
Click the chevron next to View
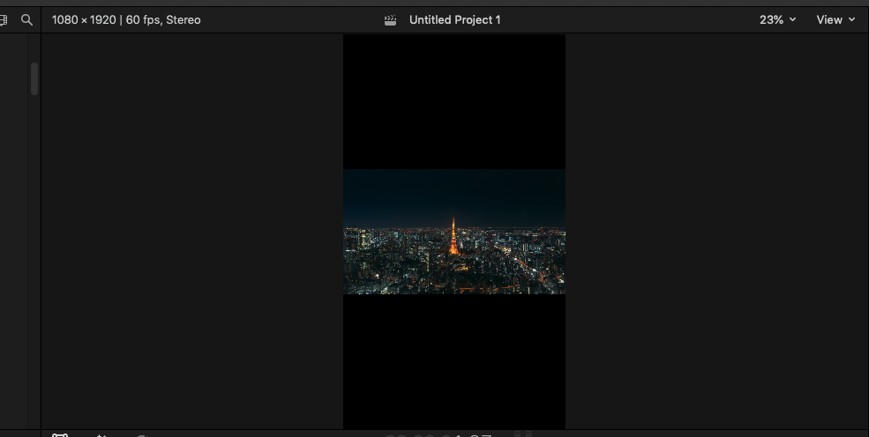(852, 19)
